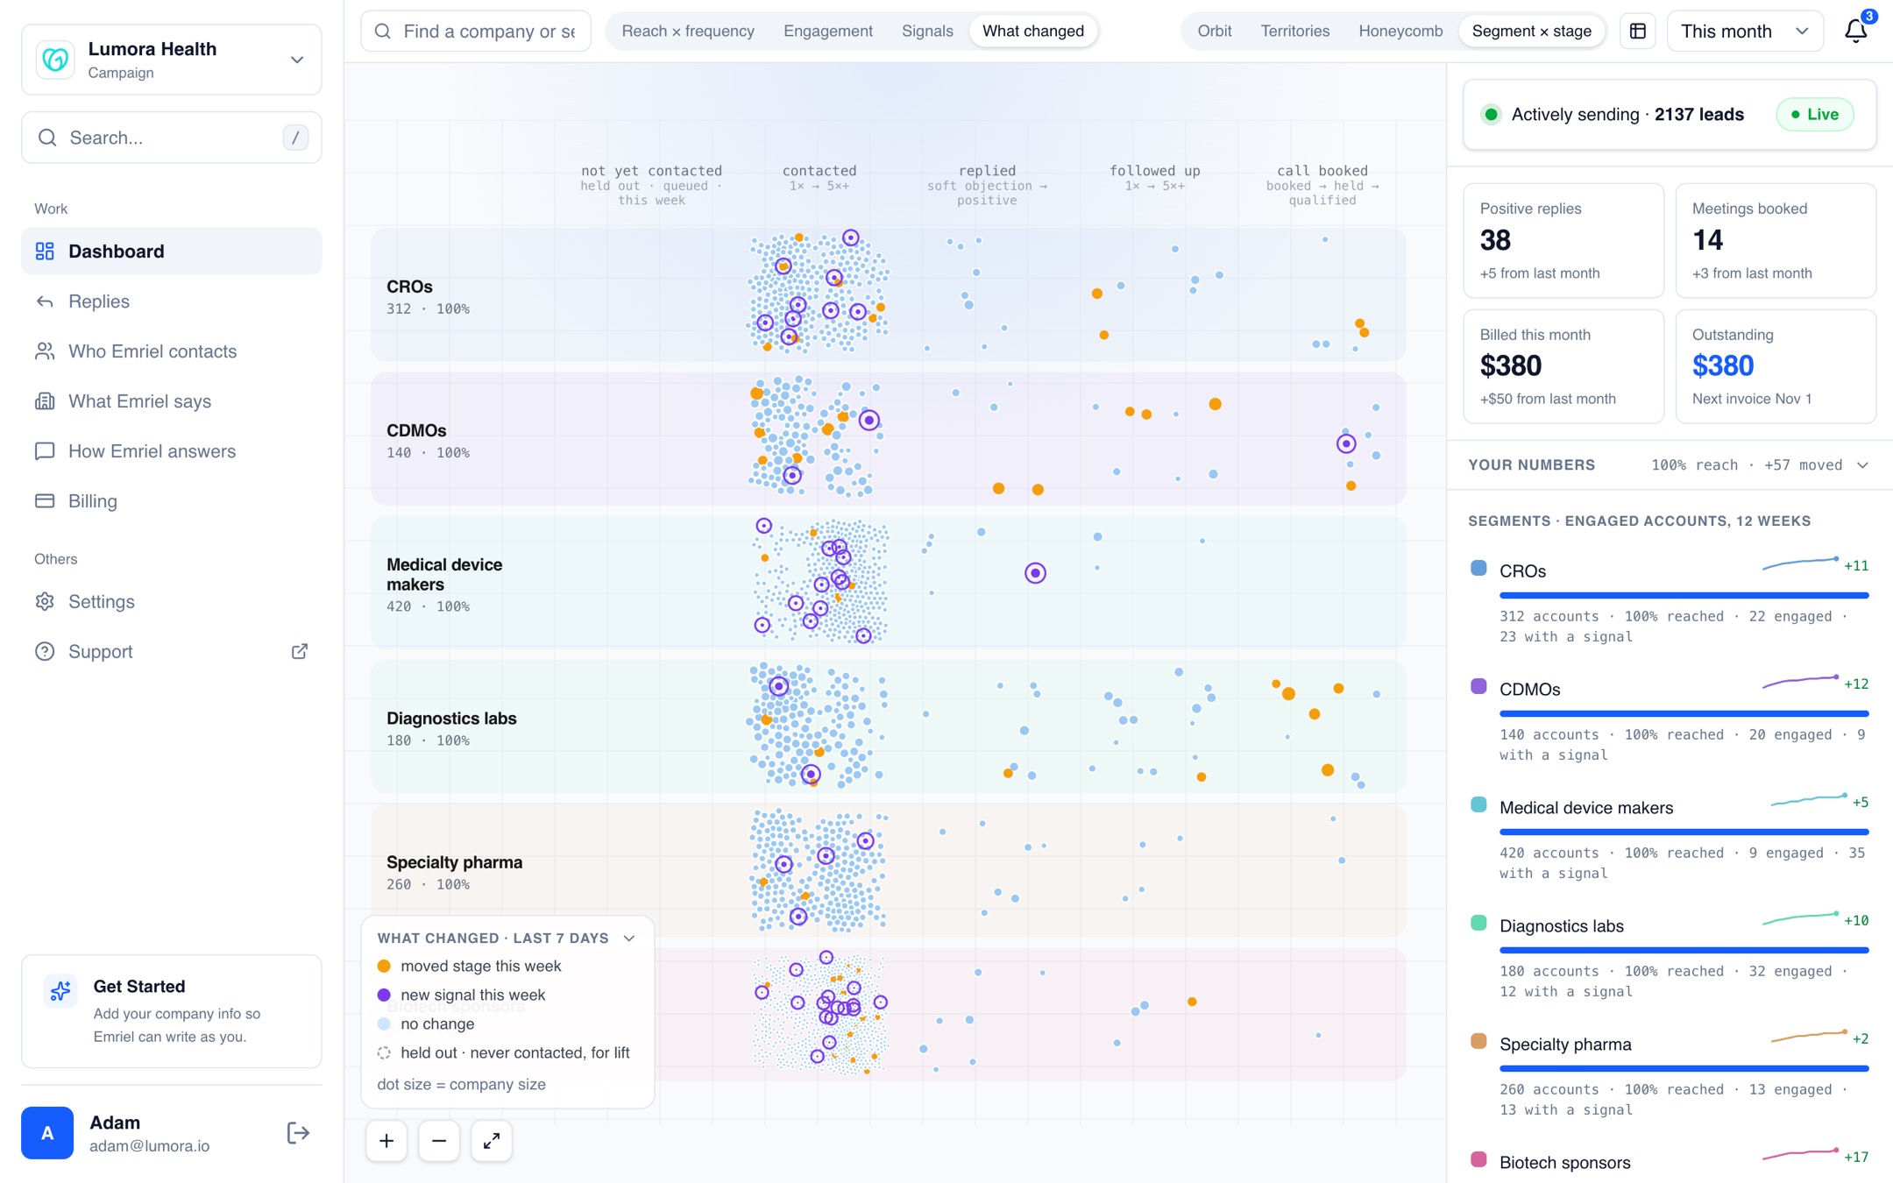Click the What Emriel says icon
The width and height of the screenshot is (1893, 1183).
tap(45, 401)
